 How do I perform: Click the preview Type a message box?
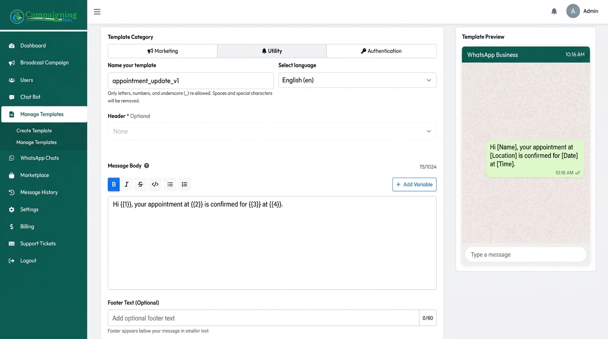525,255
